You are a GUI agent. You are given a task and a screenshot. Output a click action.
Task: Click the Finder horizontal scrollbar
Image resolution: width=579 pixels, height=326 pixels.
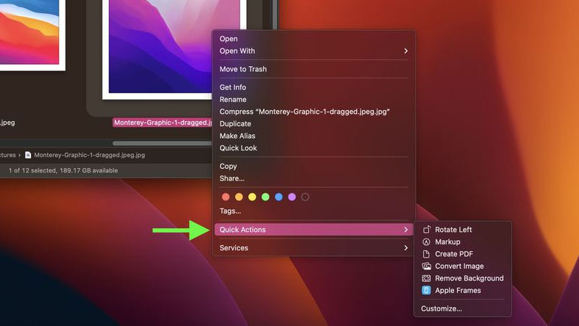click(x=162, y=143)
